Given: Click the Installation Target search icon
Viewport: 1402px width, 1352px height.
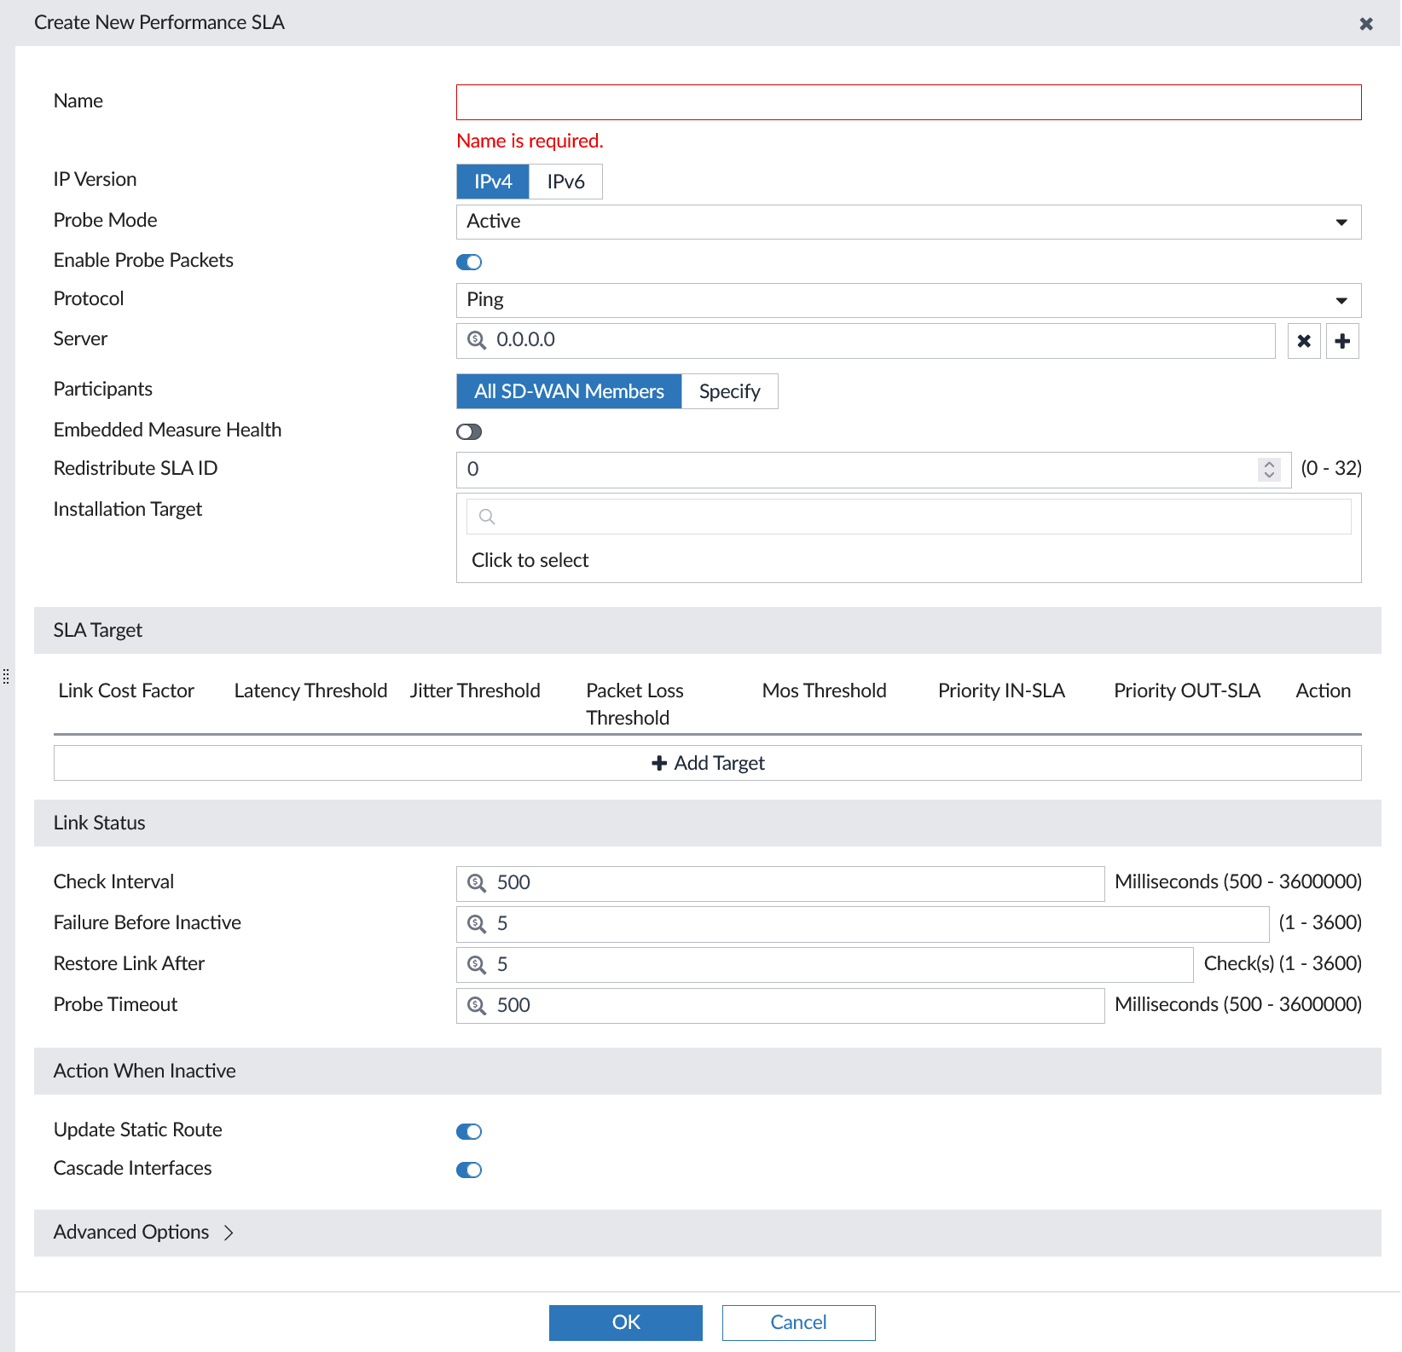Looking at the screenshot, I should [x=487, y=517].
